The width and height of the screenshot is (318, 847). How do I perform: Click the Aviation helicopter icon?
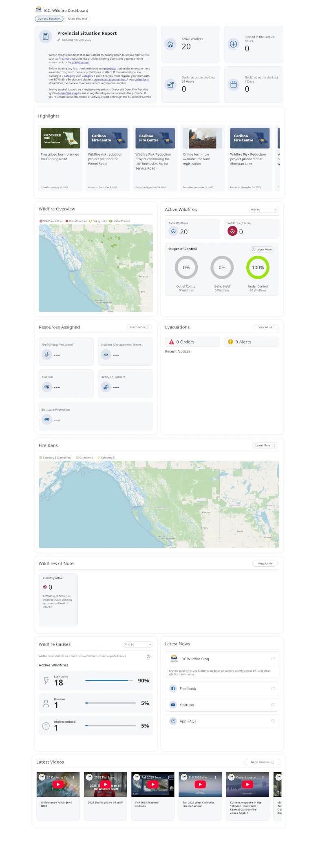46,387
